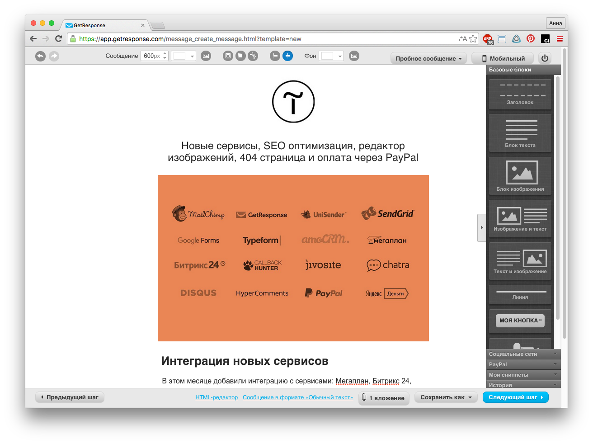Open the Сохранить как dropdown
The image size is (593, 444).
446,397
